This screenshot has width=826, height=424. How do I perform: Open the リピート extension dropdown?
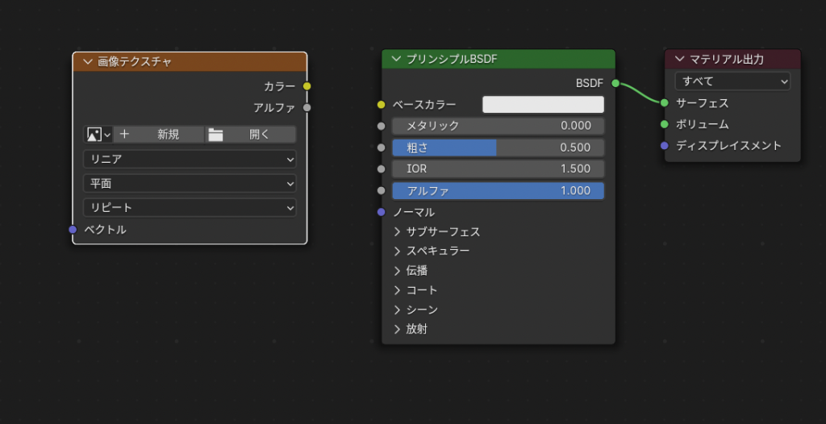pyautogui.click(x=190, y=208)
